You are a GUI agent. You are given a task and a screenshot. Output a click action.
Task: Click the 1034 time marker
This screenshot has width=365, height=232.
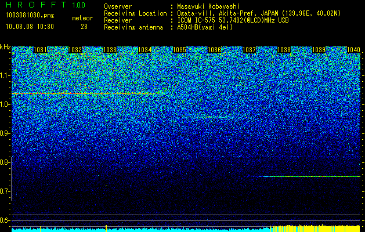pyautogui.click(x=145, y=50)
